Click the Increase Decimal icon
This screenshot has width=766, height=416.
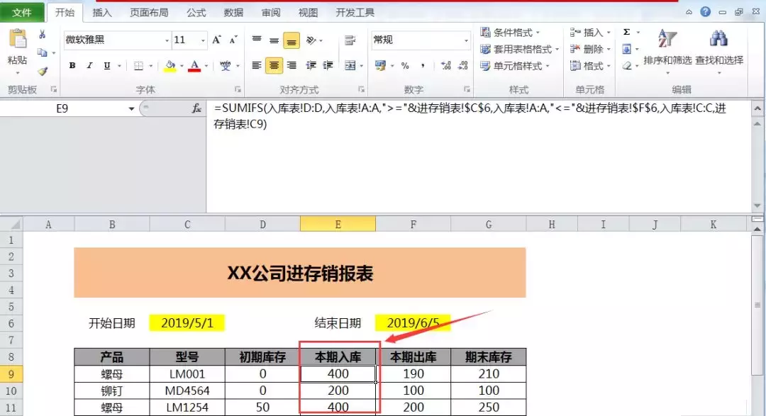[x=446, y=64]
